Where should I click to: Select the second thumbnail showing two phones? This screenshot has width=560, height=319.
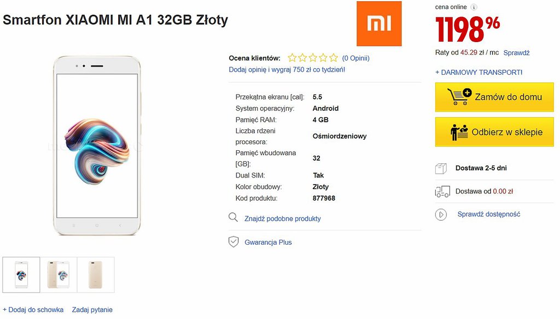point(59,275)
